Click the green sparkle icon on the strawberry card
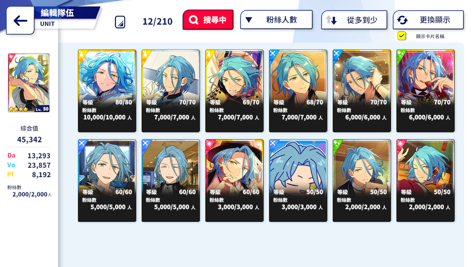This screenshot has height=267, width=474. click(400, 53)
